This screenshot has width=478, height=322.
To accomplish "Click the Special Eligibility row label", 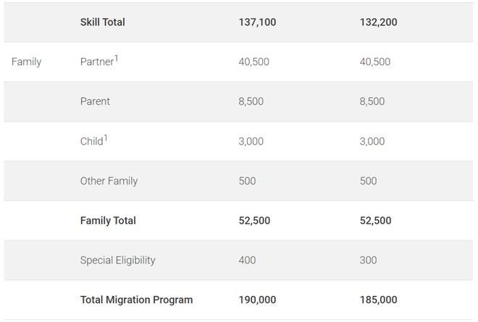I will pyautogui.click(x=117, y=260).
